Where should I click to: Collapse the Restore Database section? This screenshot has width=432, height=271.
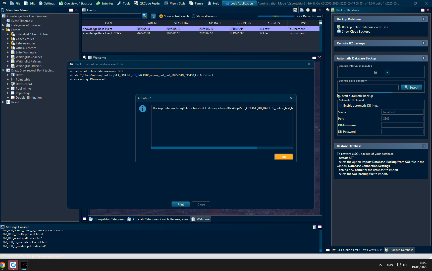pyautogui.click(x=423, y=146)
